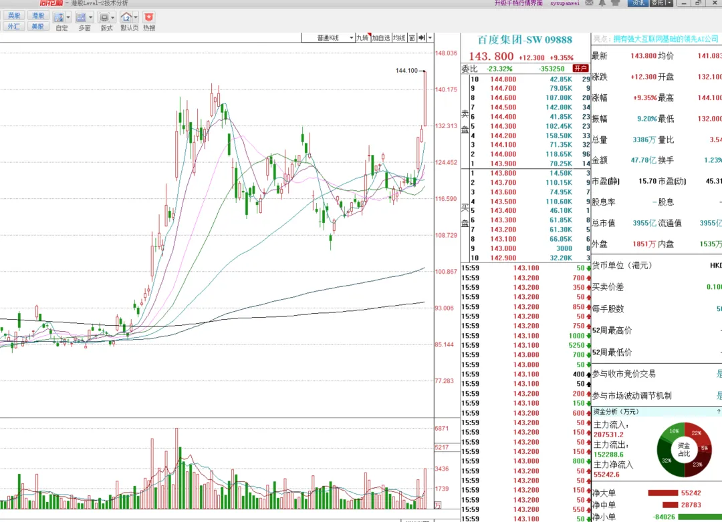The image size is (722, 522).
Task: Toggle the 九转 indicator button
Action: 362,38
